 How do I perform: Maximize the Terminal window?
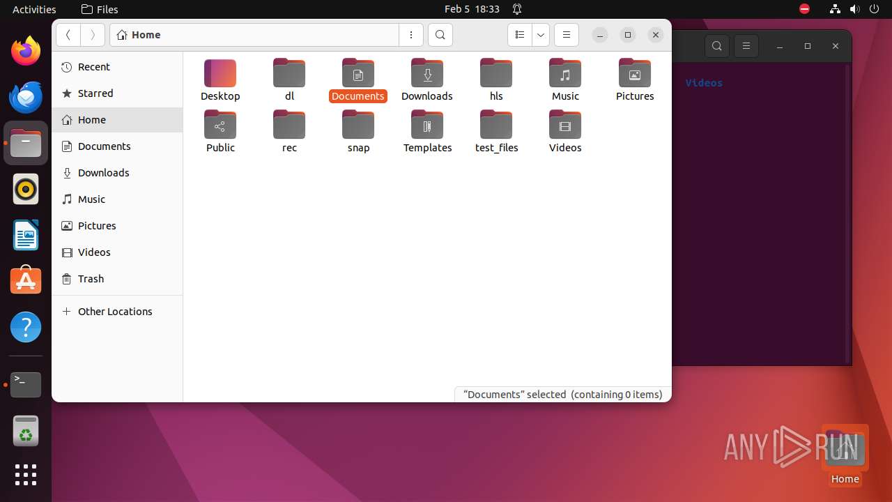[808, 46]
